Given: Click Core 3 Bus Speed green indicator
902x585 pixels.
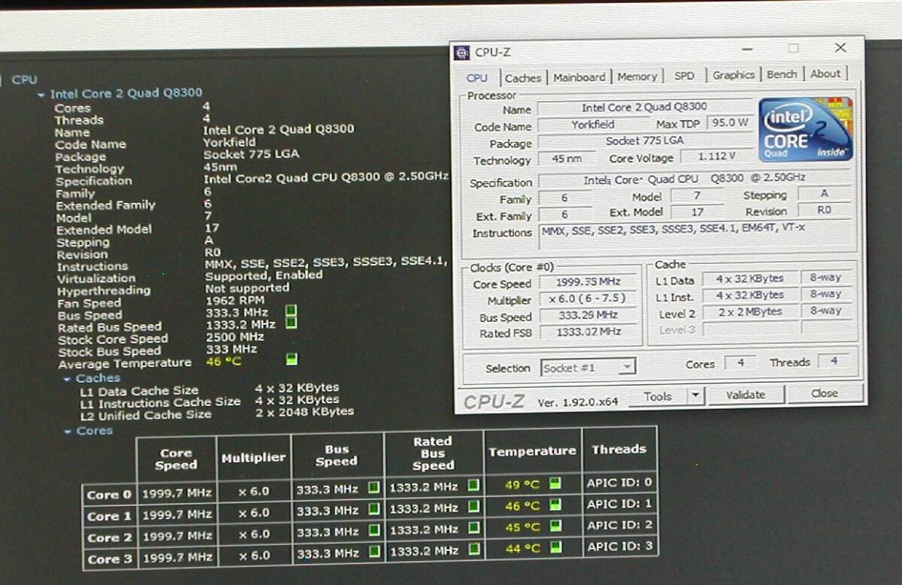Looking at the screenshot, I should click(373, 551).
